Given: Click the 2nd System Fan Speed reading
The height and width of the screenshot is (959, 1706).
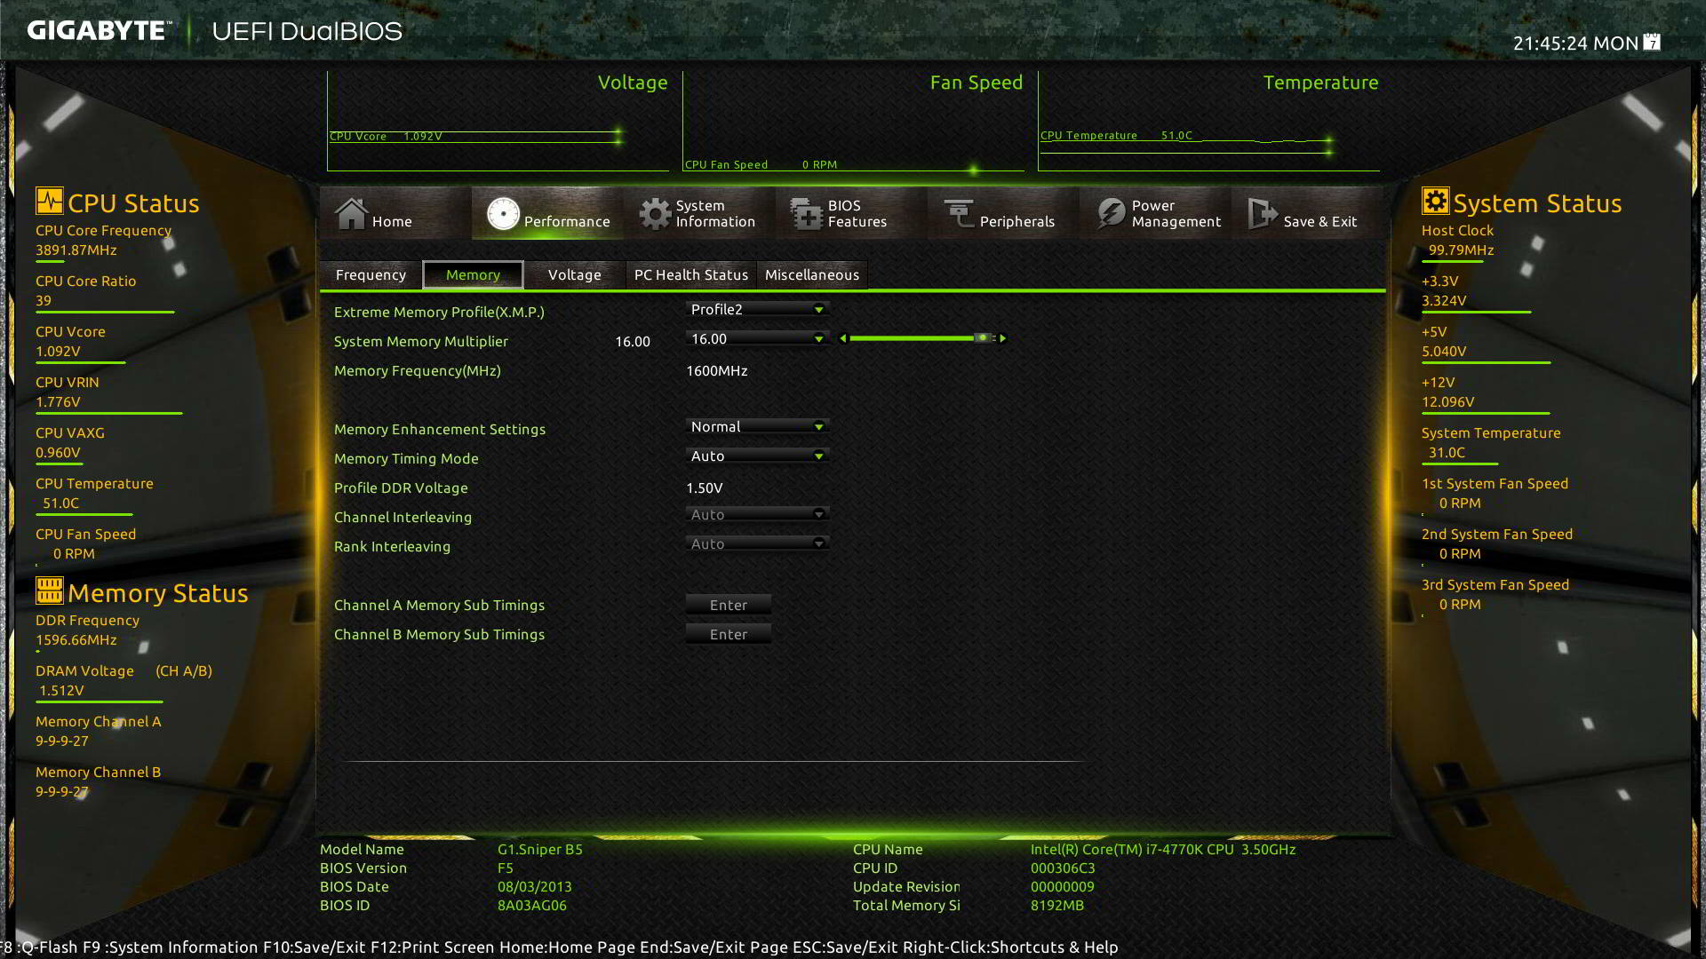Looking at the screenshot, I should 1460,553.
